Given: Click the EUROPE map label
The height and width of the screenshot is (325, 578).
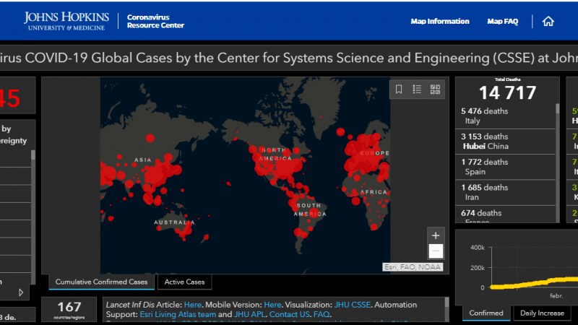Looking at the screenshot, I should 374,152.
